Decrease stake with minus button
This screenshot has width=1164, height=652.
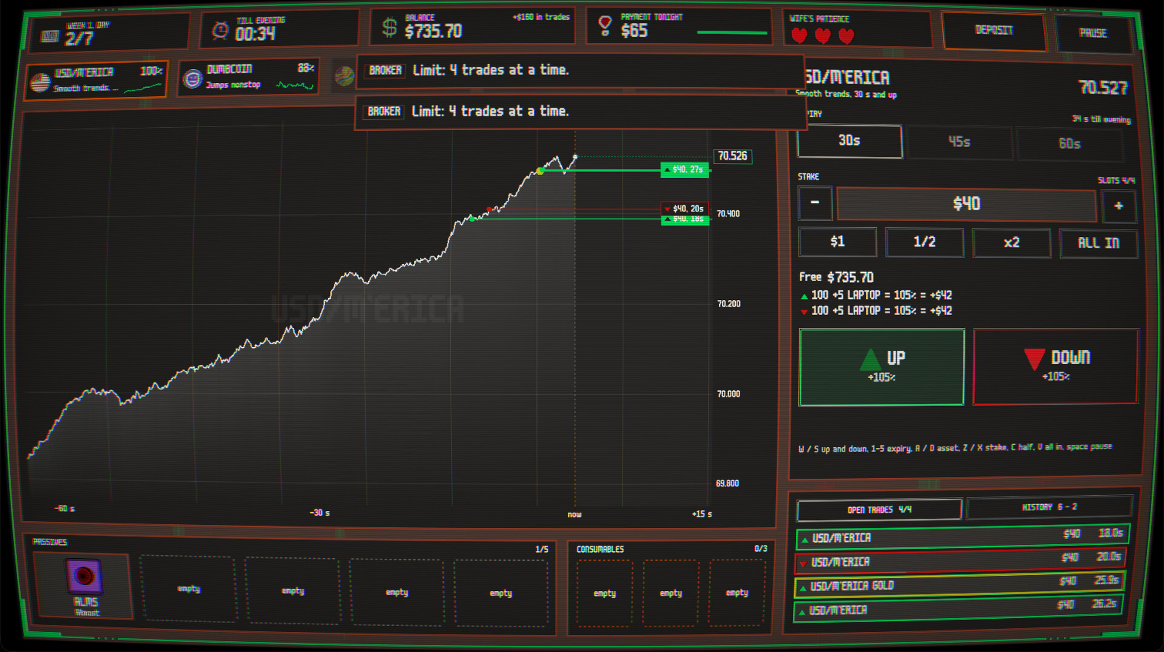815,202
